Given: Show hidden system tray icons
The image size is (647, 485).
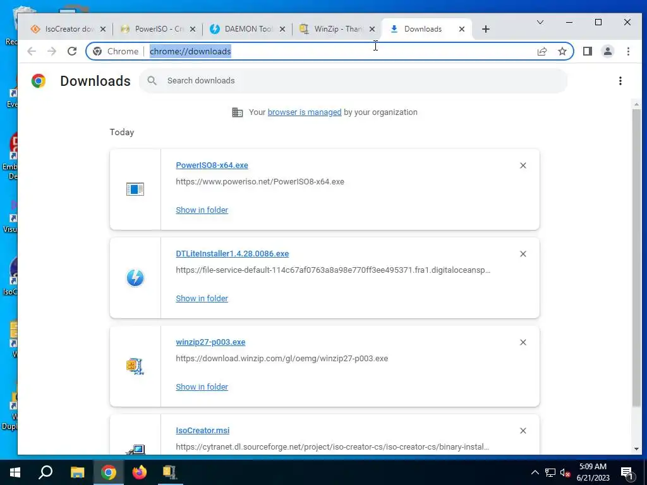Looking at the screenshot, I should tap(535, 472).
